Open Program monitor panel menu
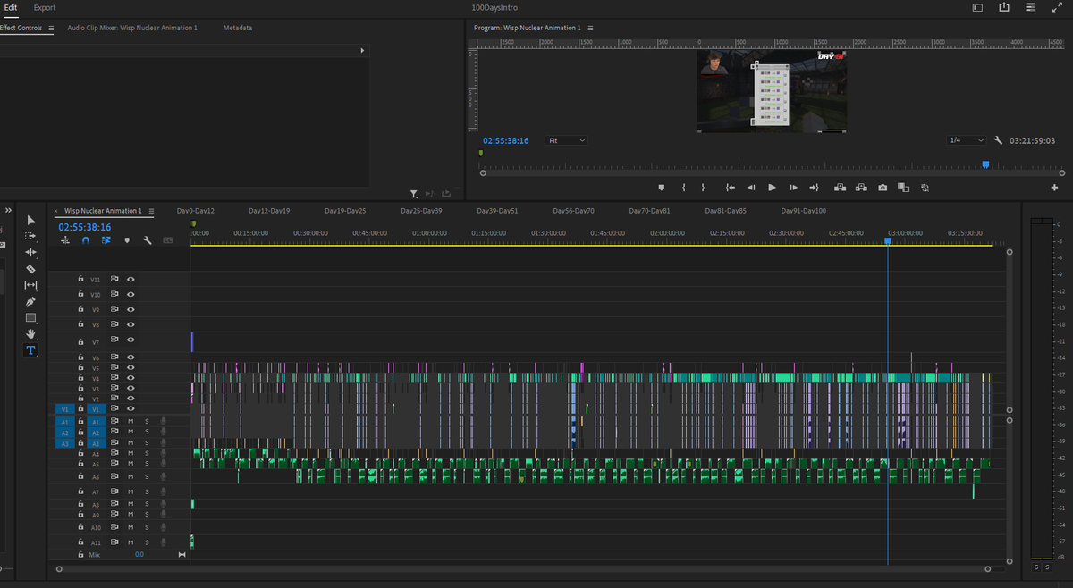Screen dimensions: 1073x588 pyautogui.click(x=590, y=28)
